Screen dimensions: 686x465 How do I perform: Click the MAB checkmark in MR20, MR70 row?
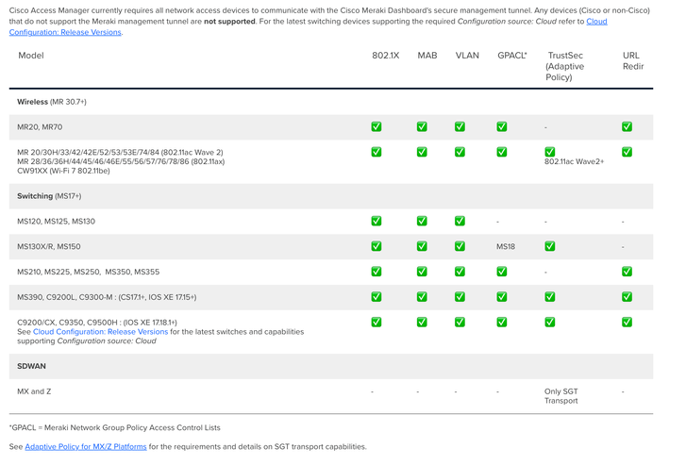click(422, 126)
